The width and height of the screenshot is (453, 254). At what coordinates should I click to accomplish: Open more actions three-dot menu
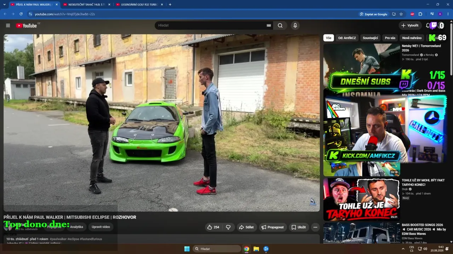point(315,227)
